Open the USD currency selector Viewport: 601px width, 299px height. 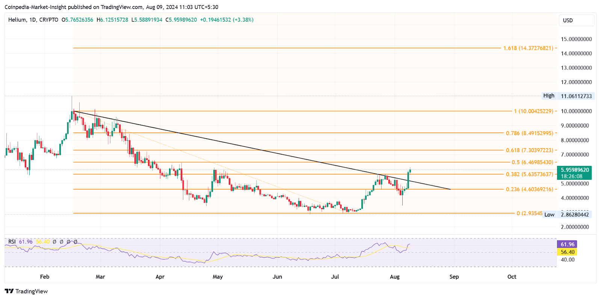pos(576,20)
